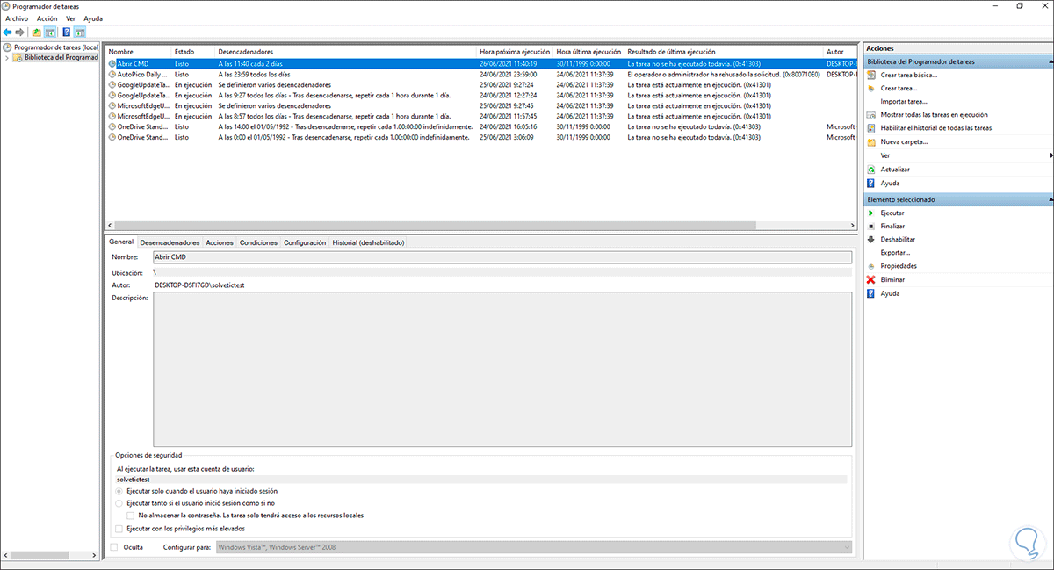Click the Up one level folder icon
The height and width of the screenshot is (570, 1054).
(x=37, y=32)
